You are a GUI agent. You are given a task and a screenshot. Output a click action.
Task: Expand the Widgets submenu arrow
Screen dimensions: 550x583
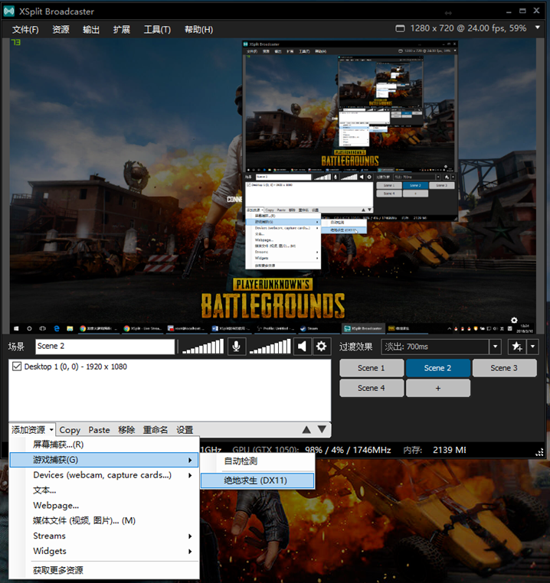(190, 552)
